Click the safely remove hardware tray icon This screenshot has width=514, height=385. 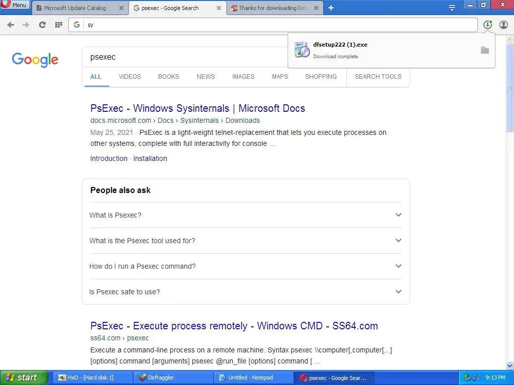(467, 377)
